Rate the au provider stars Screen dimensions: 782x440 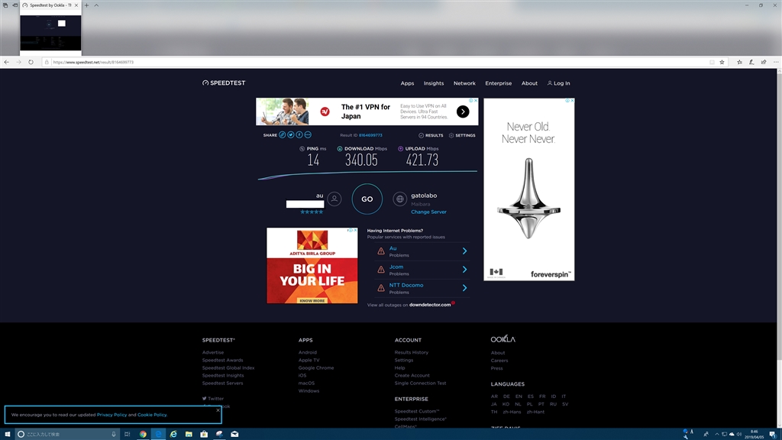(312, 212)
